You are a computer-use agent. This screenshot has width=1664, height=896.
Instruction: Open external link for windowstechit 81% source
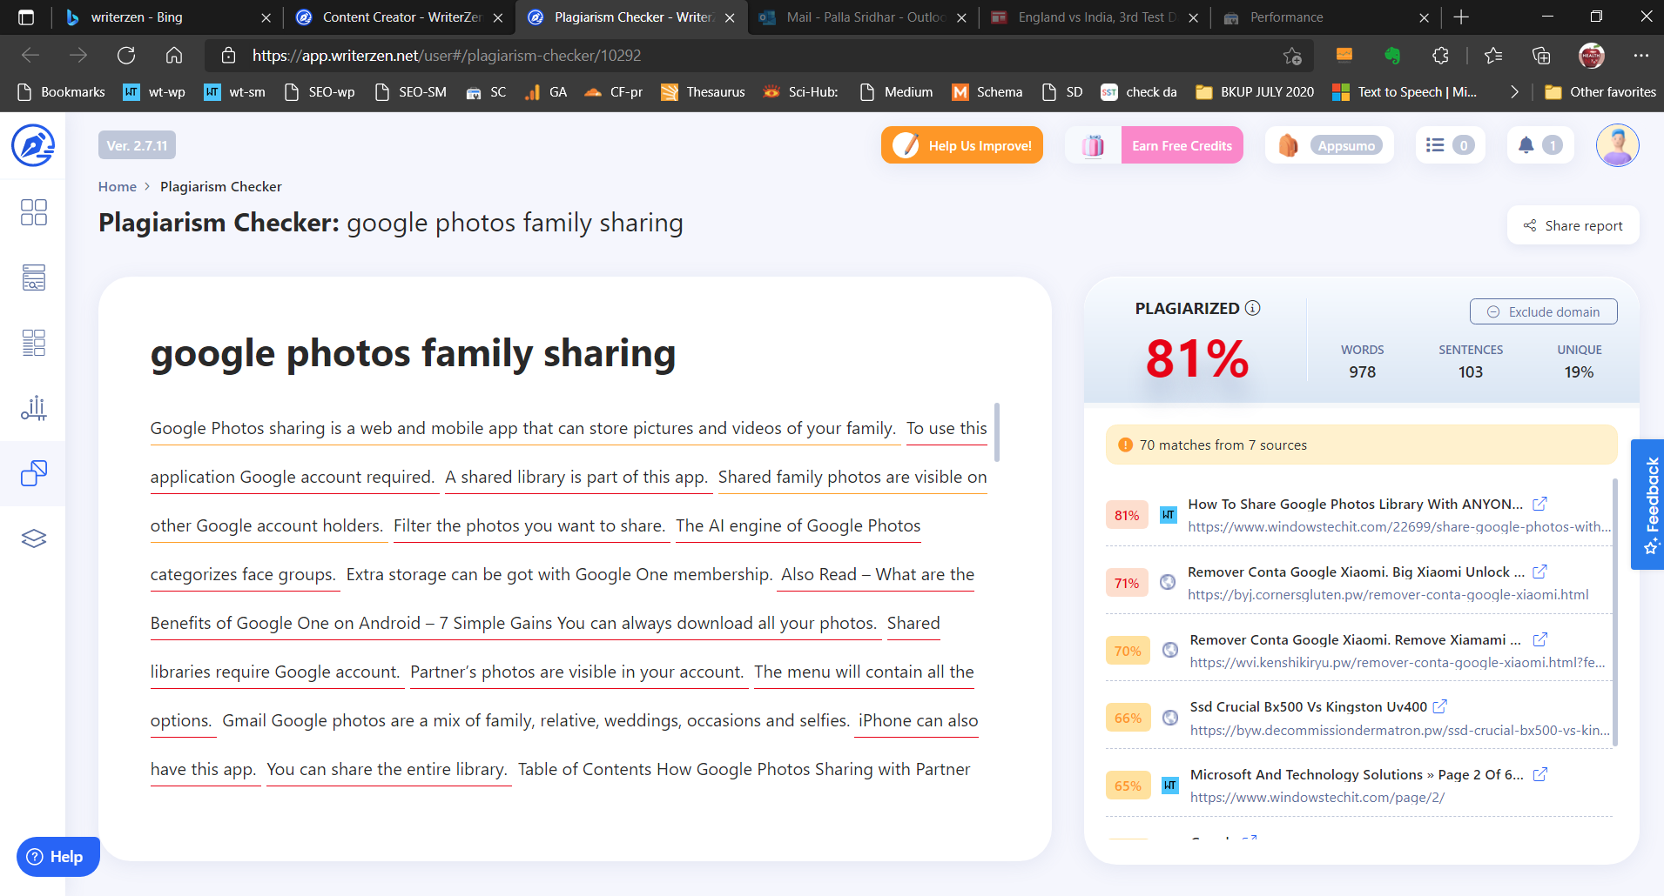click(1539, 504)
